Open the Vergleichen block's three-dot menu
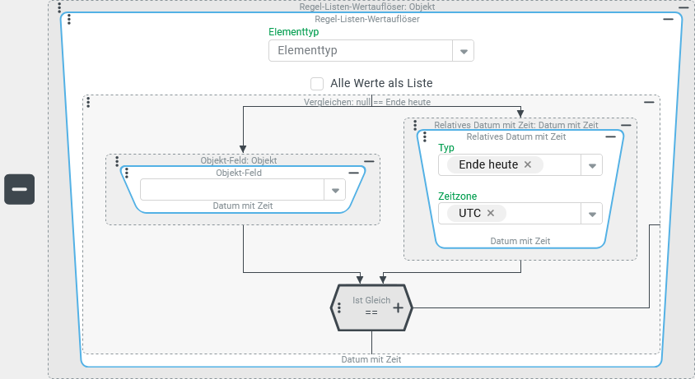 tap(88, 102)
